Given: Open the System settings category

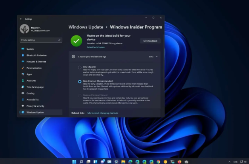Looking at the screenshot, I should (x=41, y=49).
